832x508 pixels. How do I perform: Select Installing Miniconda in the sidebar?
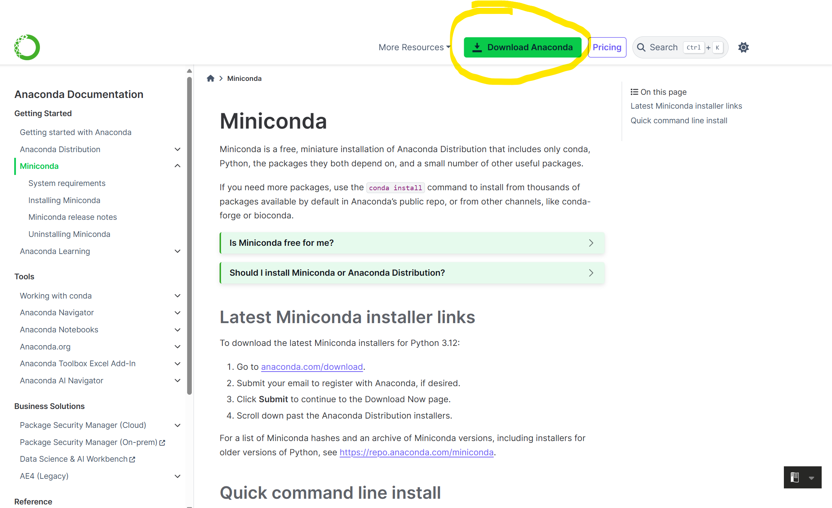(64, 200)
